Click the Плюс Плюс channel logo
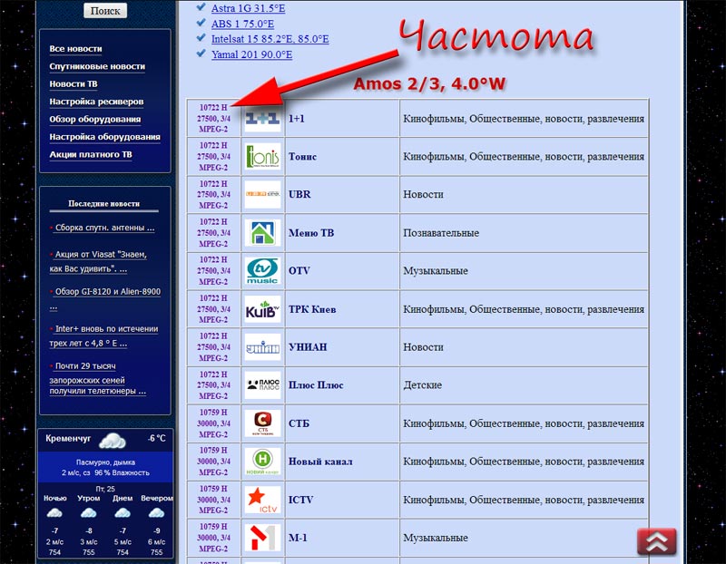This screenshot has width=726, height=564. [262, 385]
